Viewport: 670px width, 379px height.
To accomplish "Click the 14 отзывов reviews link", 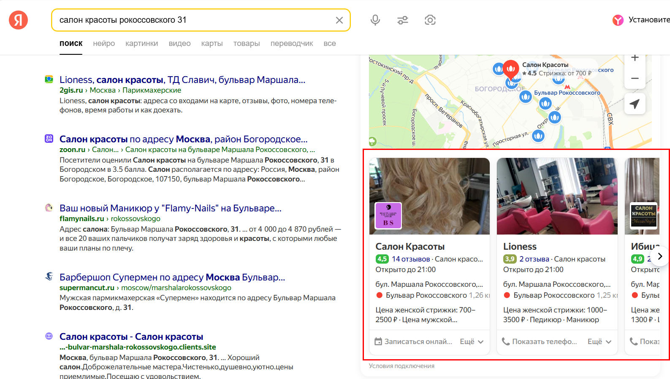I will click(x=411, y=259).
